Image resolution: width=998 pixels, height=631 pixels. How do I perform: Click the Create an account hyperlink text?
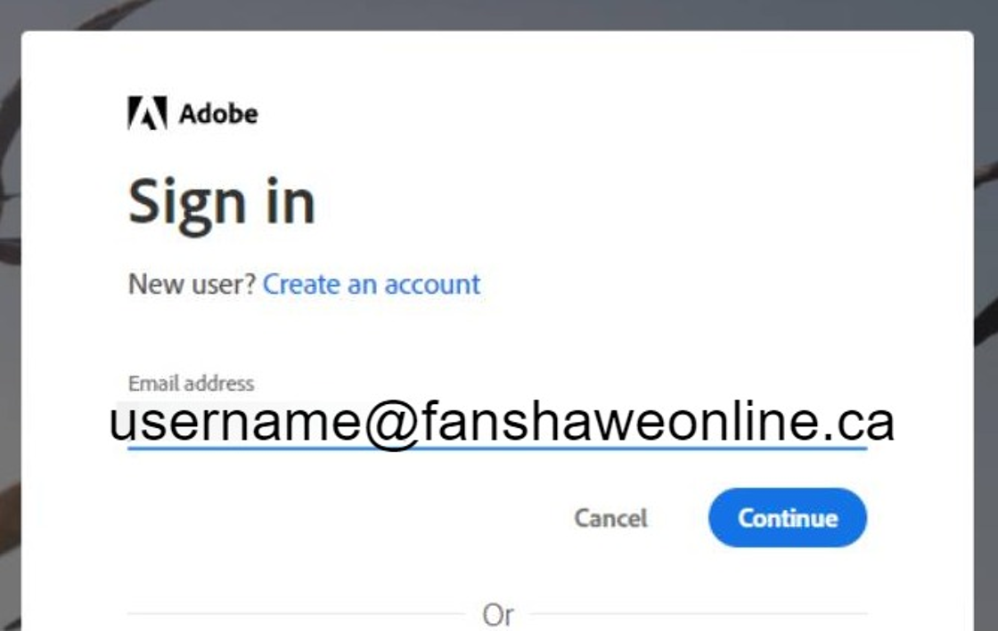[x=371, y=284]
